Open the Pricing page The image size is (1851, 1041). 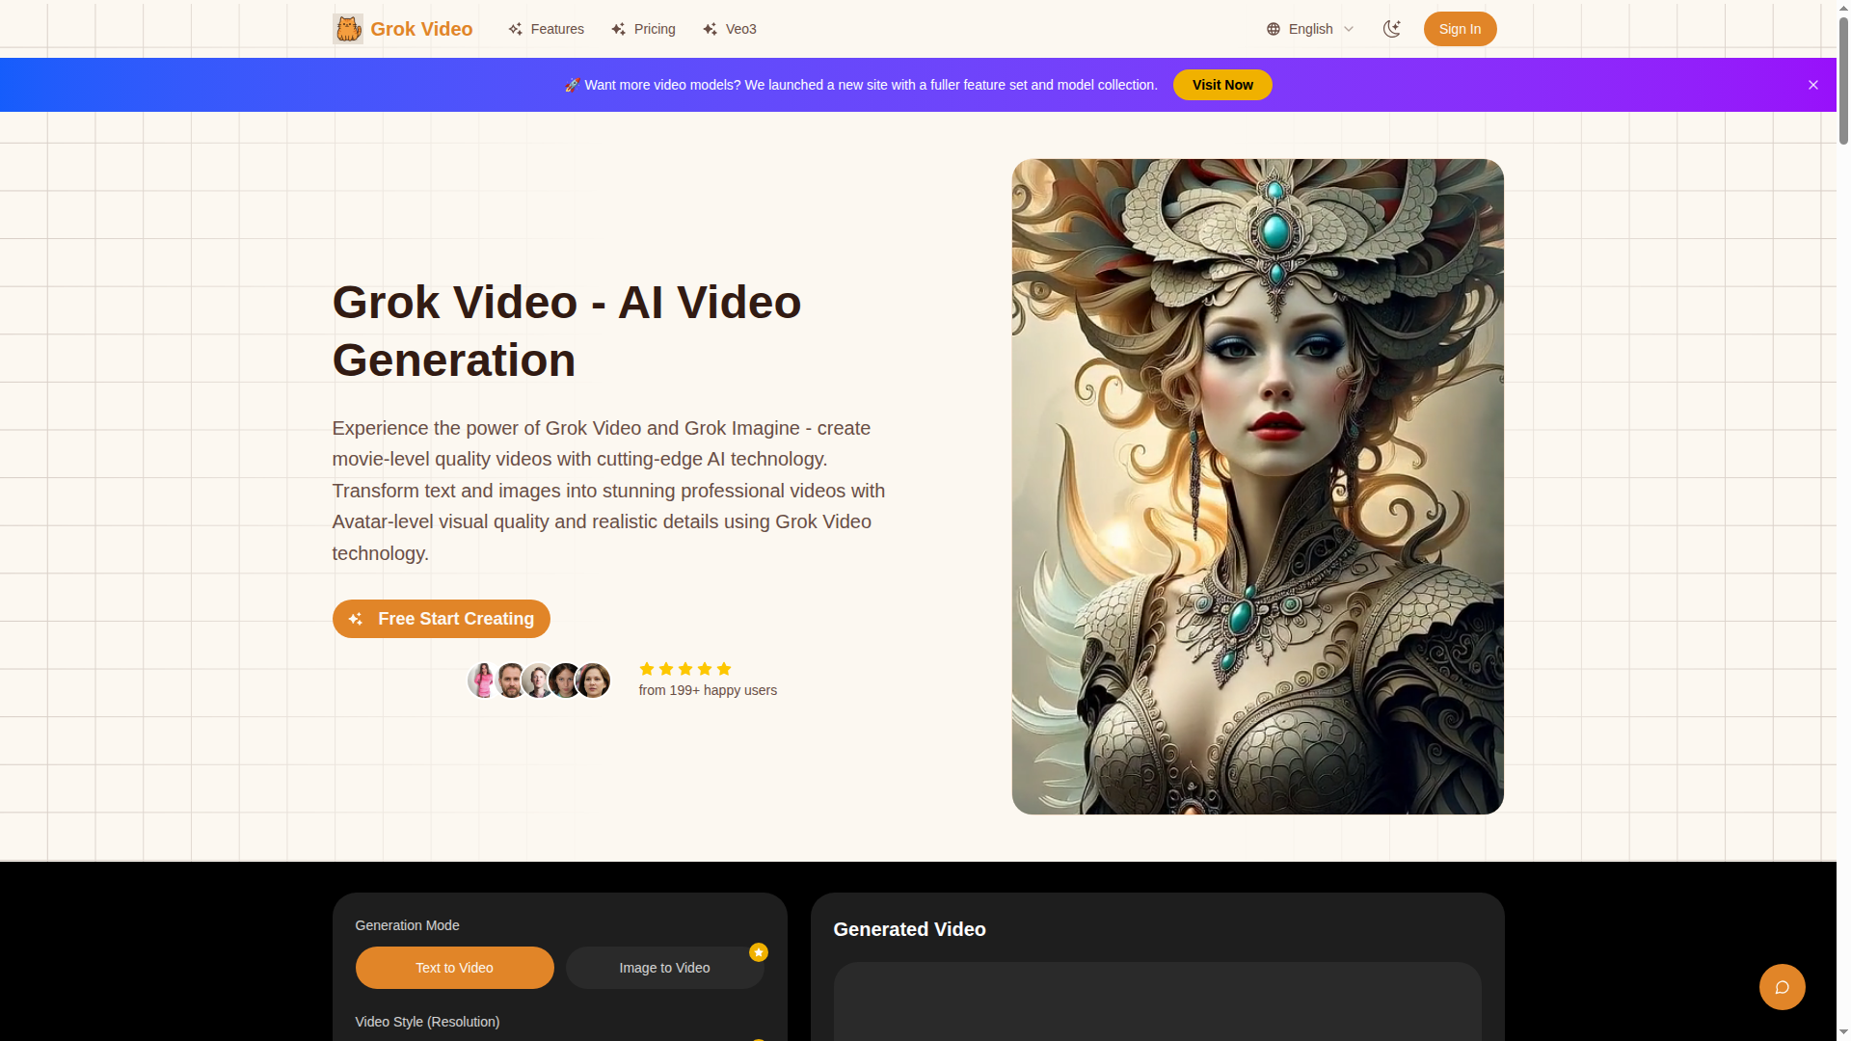[x=655, y=29]
